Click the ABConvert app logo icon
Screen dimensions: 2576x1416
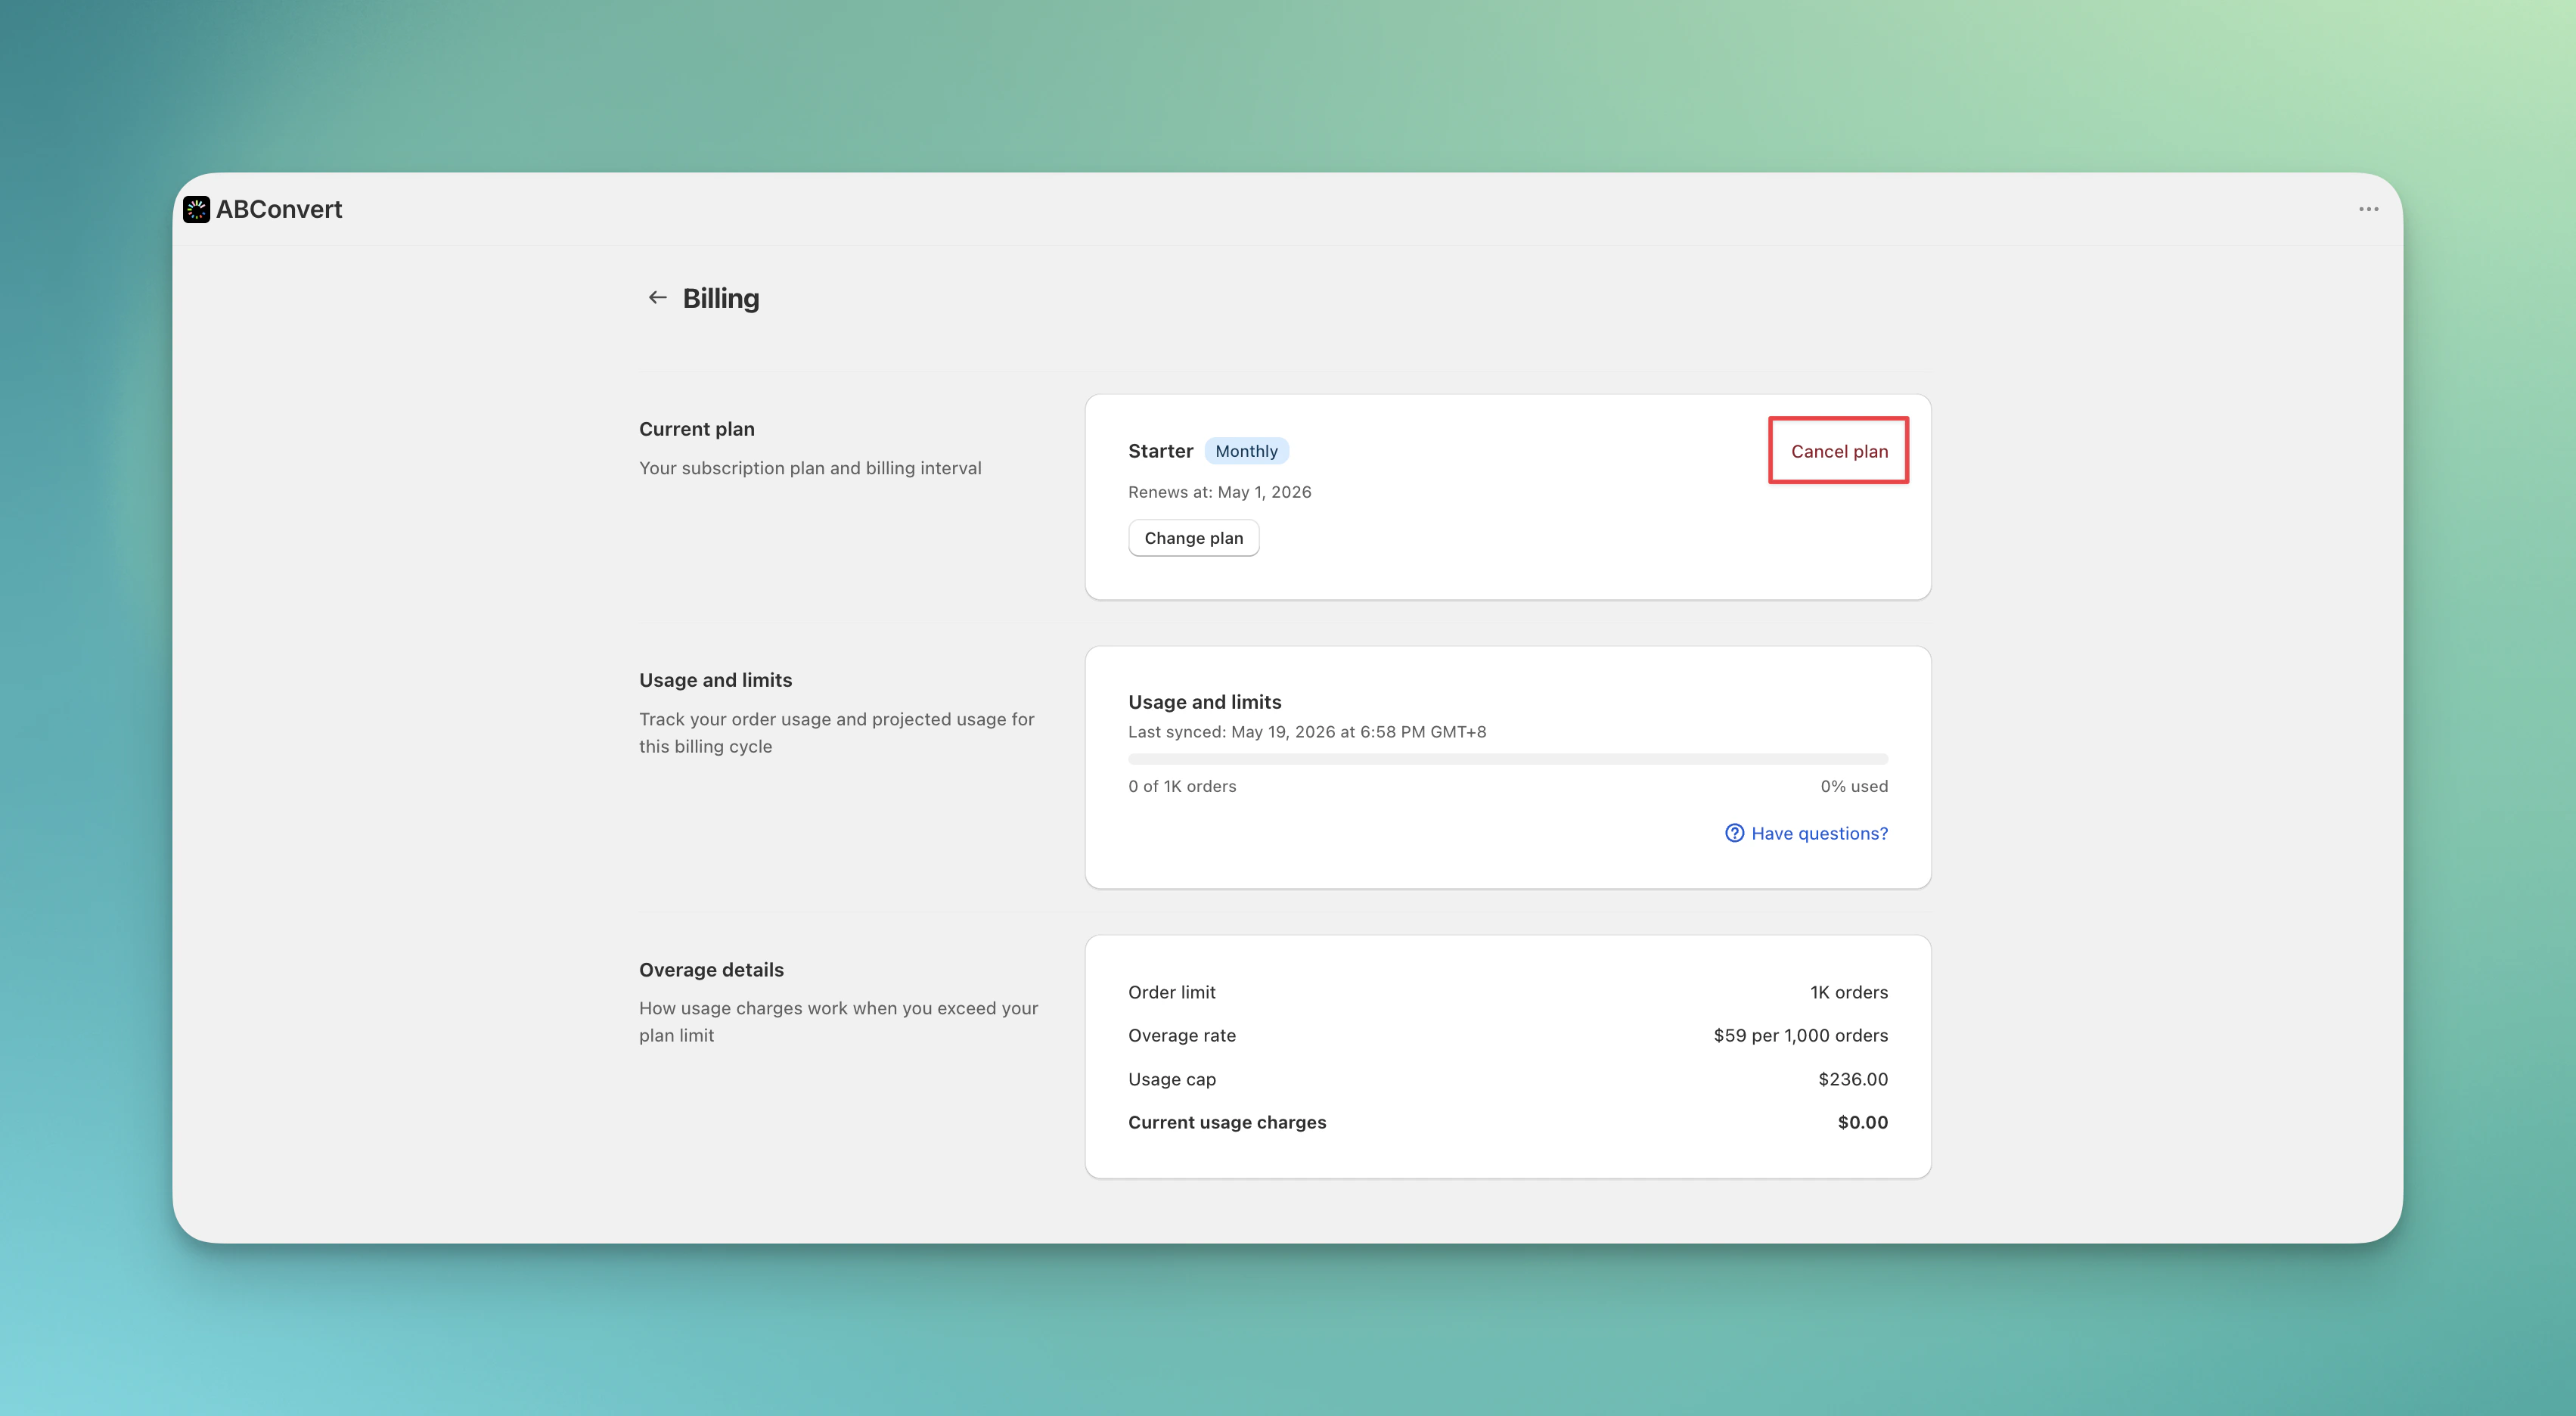click(x=197, y=209)
